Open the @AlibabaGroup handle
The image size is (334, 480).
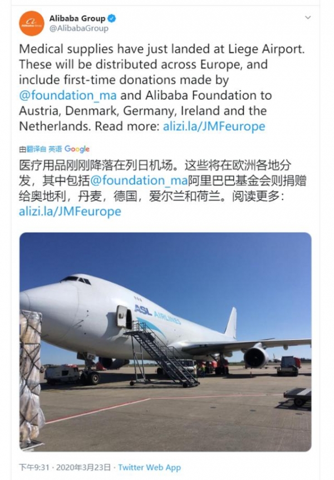78,28
